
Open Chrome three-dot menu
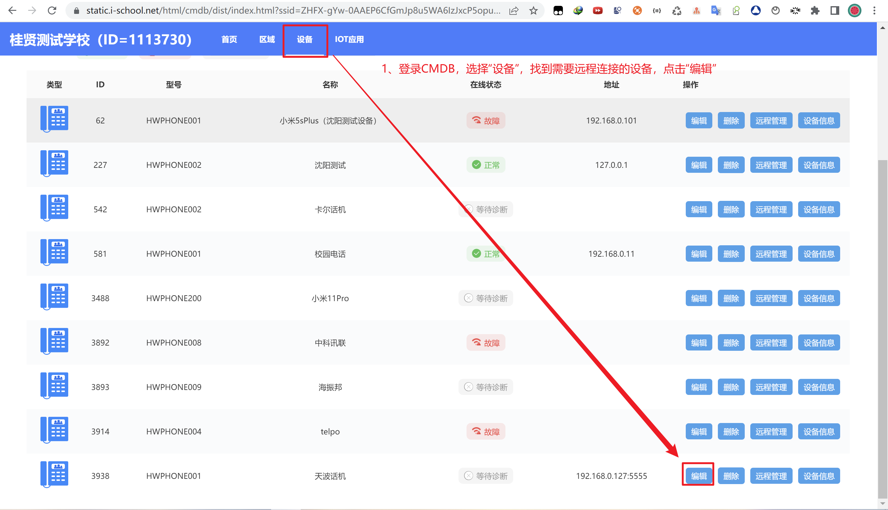[874, 10]
